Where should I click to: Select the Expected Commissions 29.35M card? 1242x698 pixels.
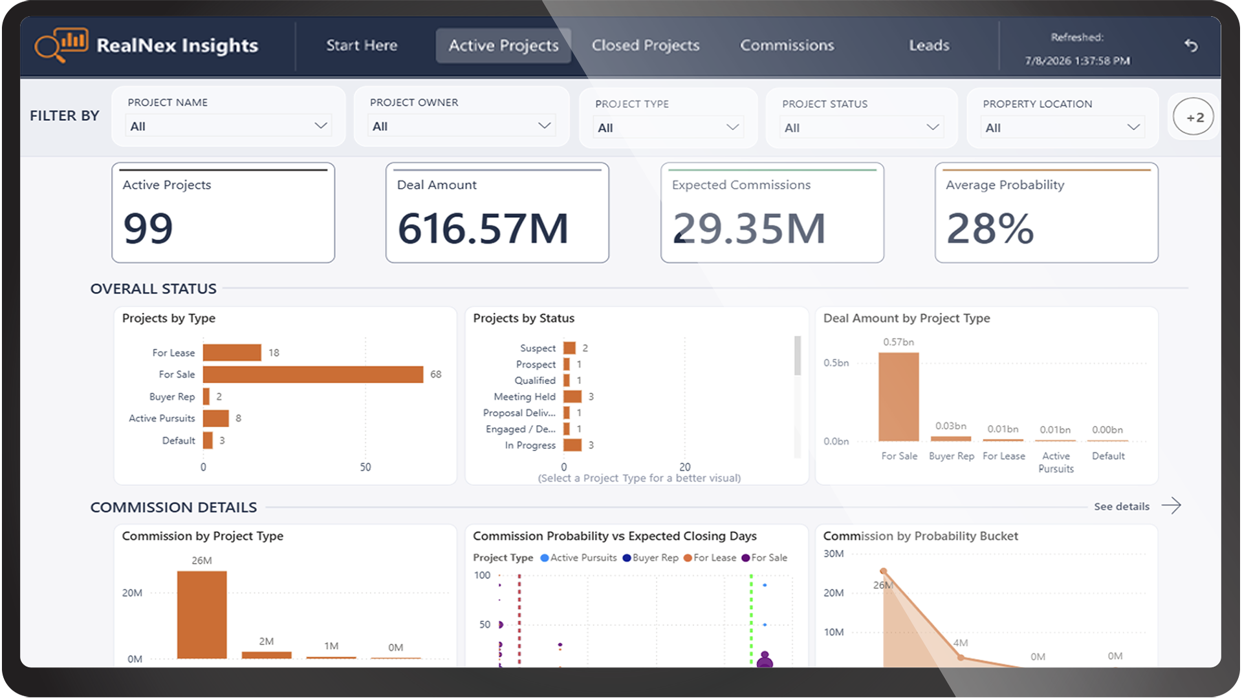coord(772,213)
